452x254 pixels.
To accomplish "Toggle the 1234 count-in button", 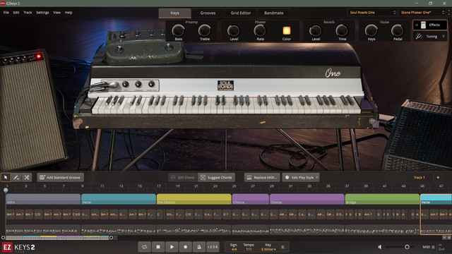I will (213, 247).
